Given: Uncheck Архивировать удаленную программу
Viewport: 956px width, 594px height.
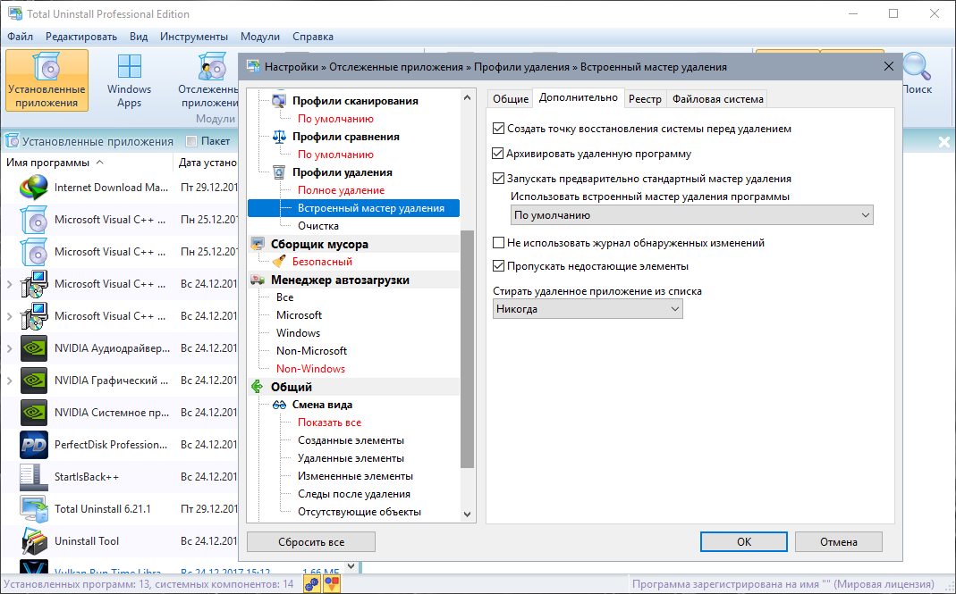Looking at the screenshot, I should tap(498, 154).
